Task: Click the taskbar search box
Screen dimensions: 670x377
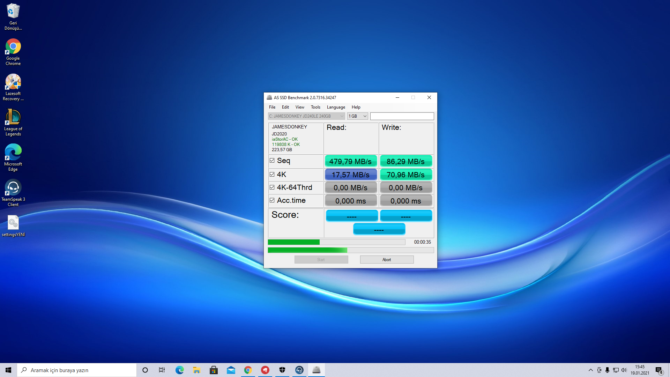Action: pyautogui.click(x=77, y=370)
